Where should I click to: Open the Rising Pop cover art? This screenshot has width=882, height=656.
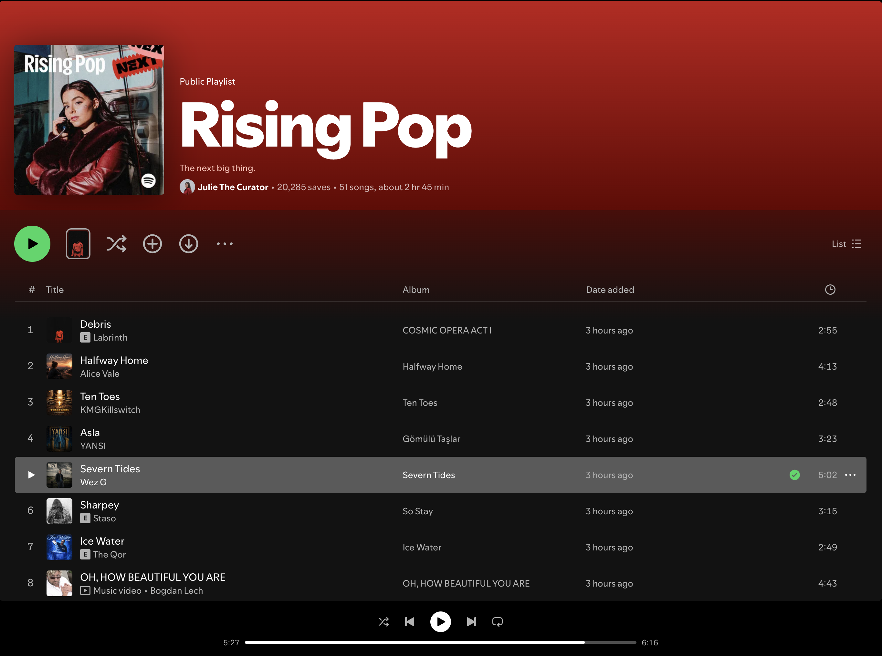tap(89, 119)
